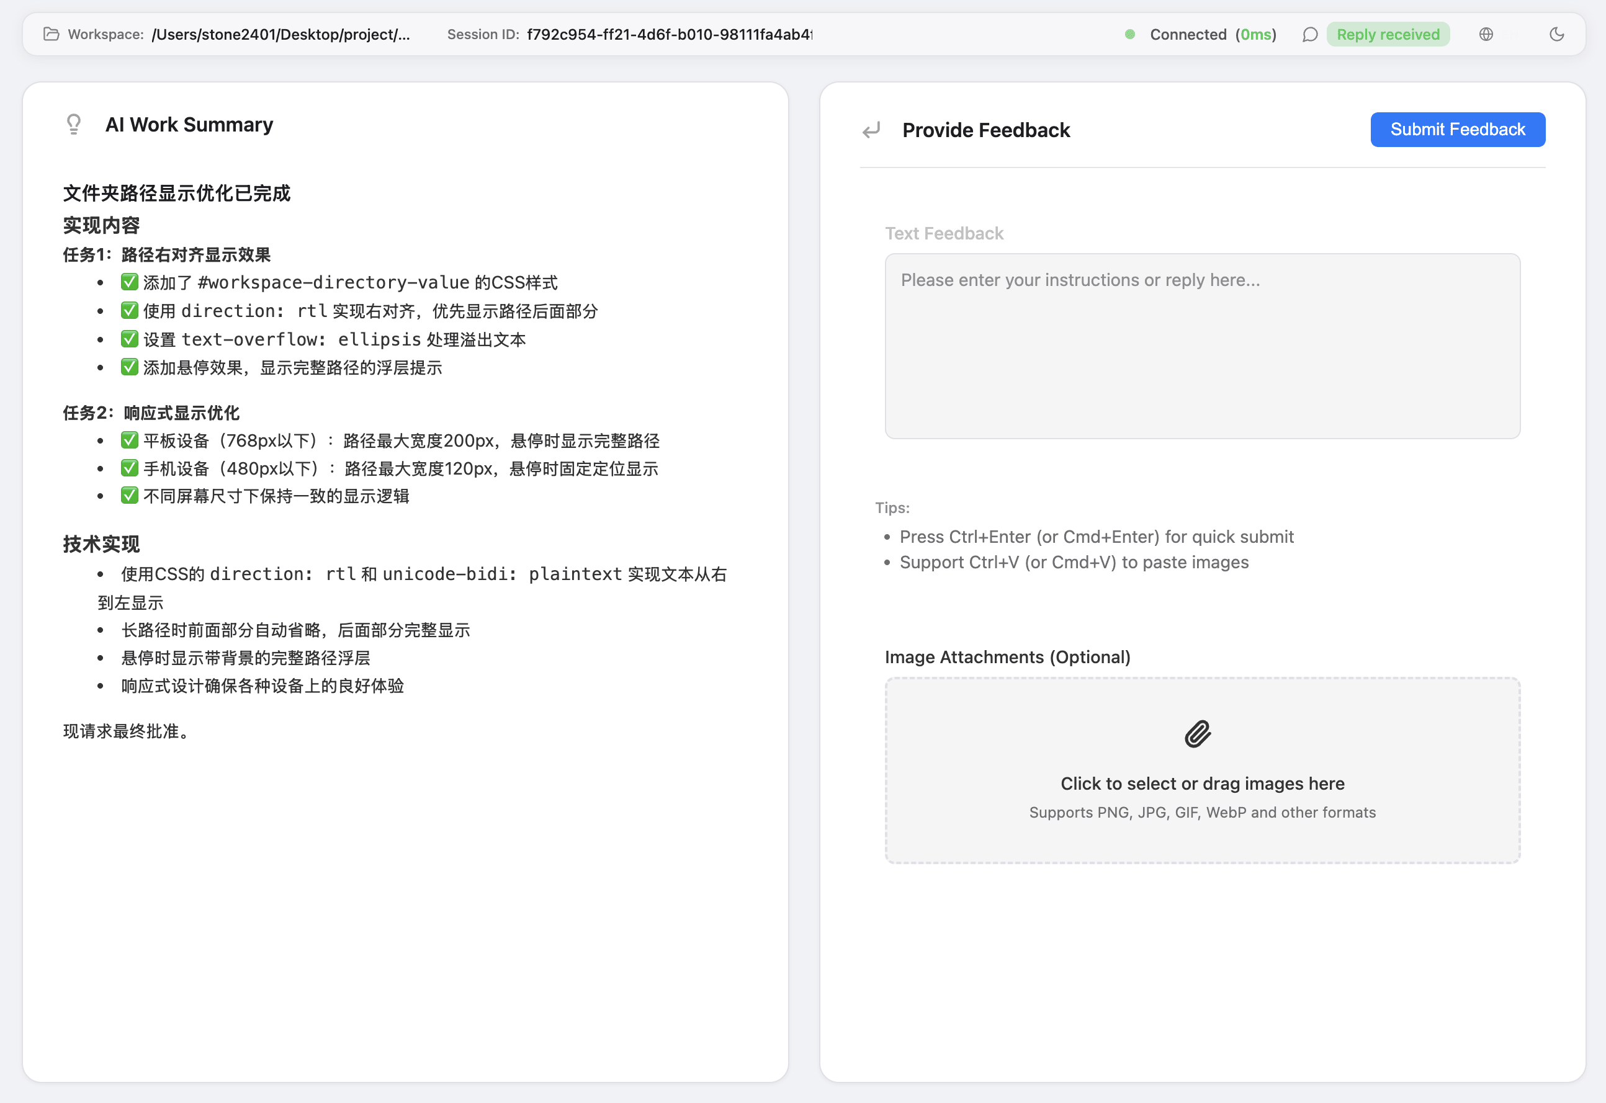Click the truncated workspace path text
The height and width of the screenshot is (1103, 1606).
pos(280,35)
